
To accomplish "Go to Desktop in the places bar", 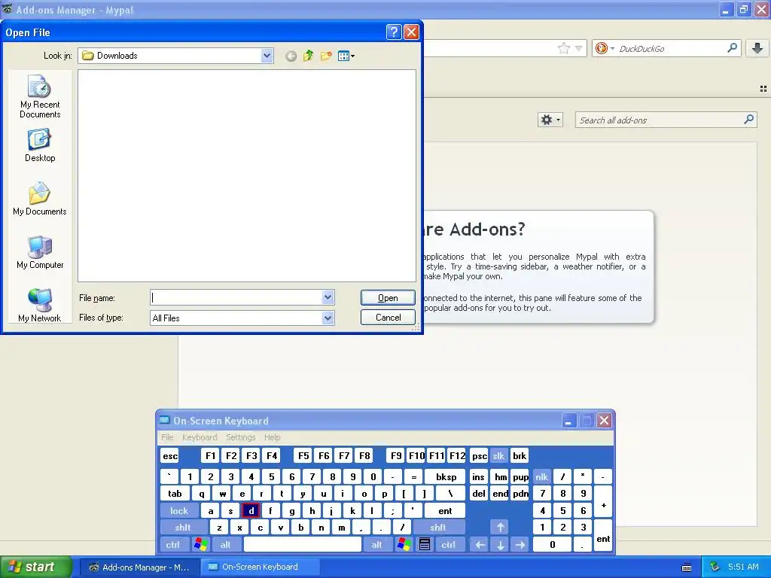I will point(40,145).
